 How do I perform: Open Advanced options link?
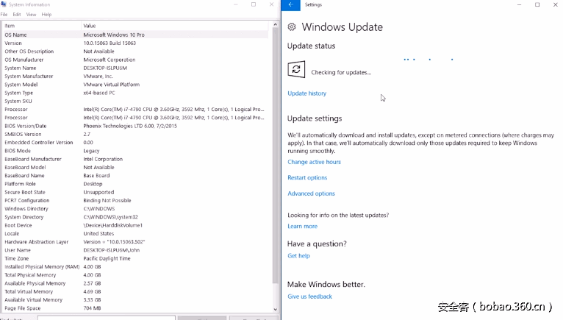click(x=311, y=193)
